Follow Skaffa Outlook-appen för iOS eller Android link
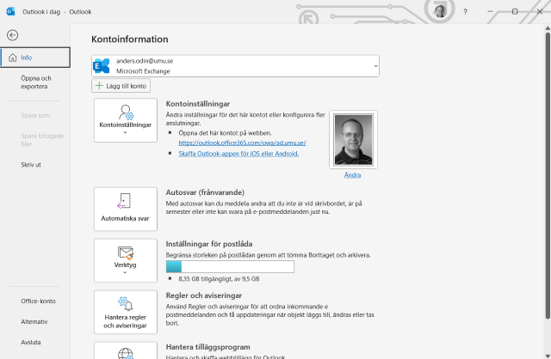Image resolution: width=551 pixels, height=359 pixels. point(238,154)
